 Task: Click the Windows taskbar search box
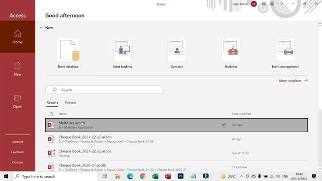click(x=55, y=176)
